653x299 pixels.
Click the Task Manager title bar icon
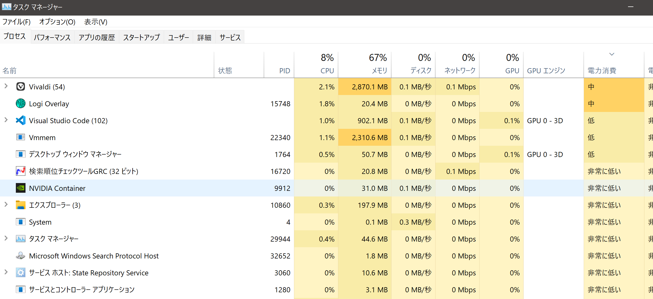coord(6,7)
